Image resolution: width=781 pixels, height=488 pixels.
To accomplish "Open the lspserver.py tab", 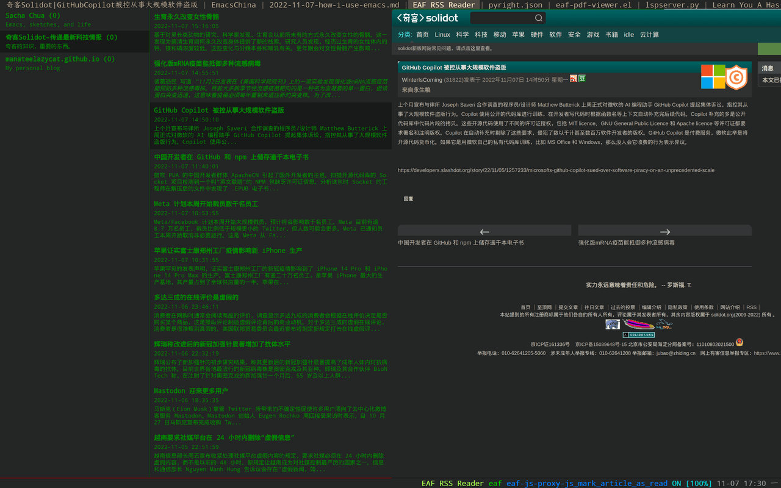I will (x=672, y=5).
